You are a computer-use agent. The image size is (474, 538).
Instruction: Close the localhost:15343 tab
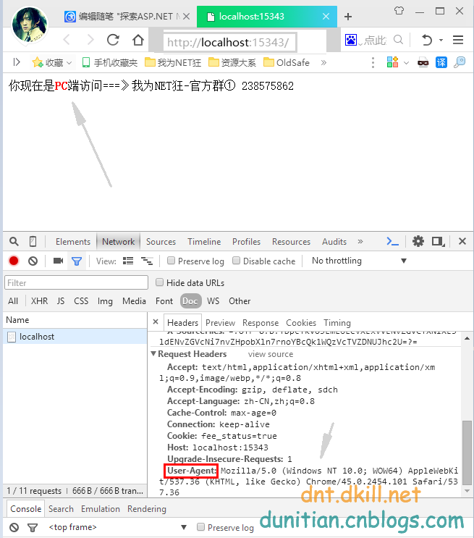pyautogui.click(x=326, y=16)
